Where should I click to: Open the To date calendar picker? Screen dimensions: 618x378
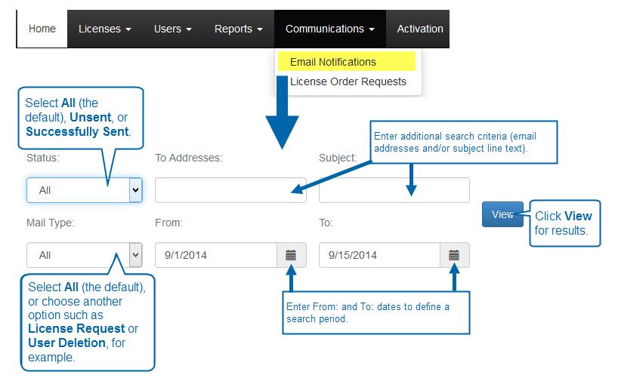point(454,255)
